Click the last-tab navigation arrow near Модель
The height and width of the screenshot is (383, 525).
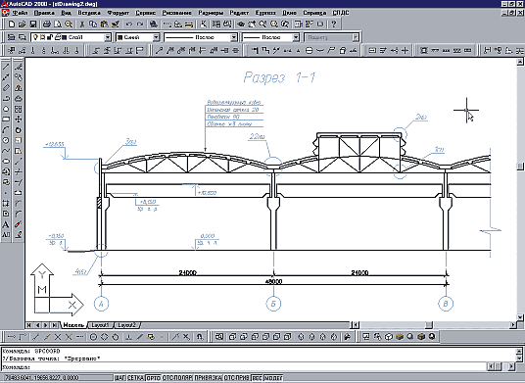pos(54,325)
